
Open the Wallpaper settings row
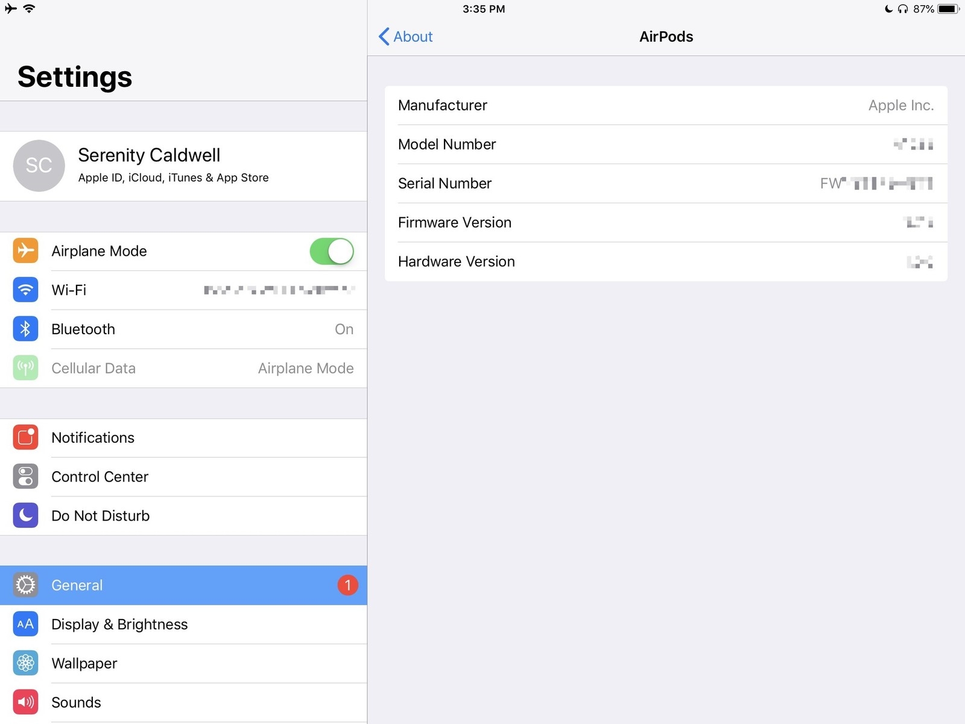tap(183, 663)
